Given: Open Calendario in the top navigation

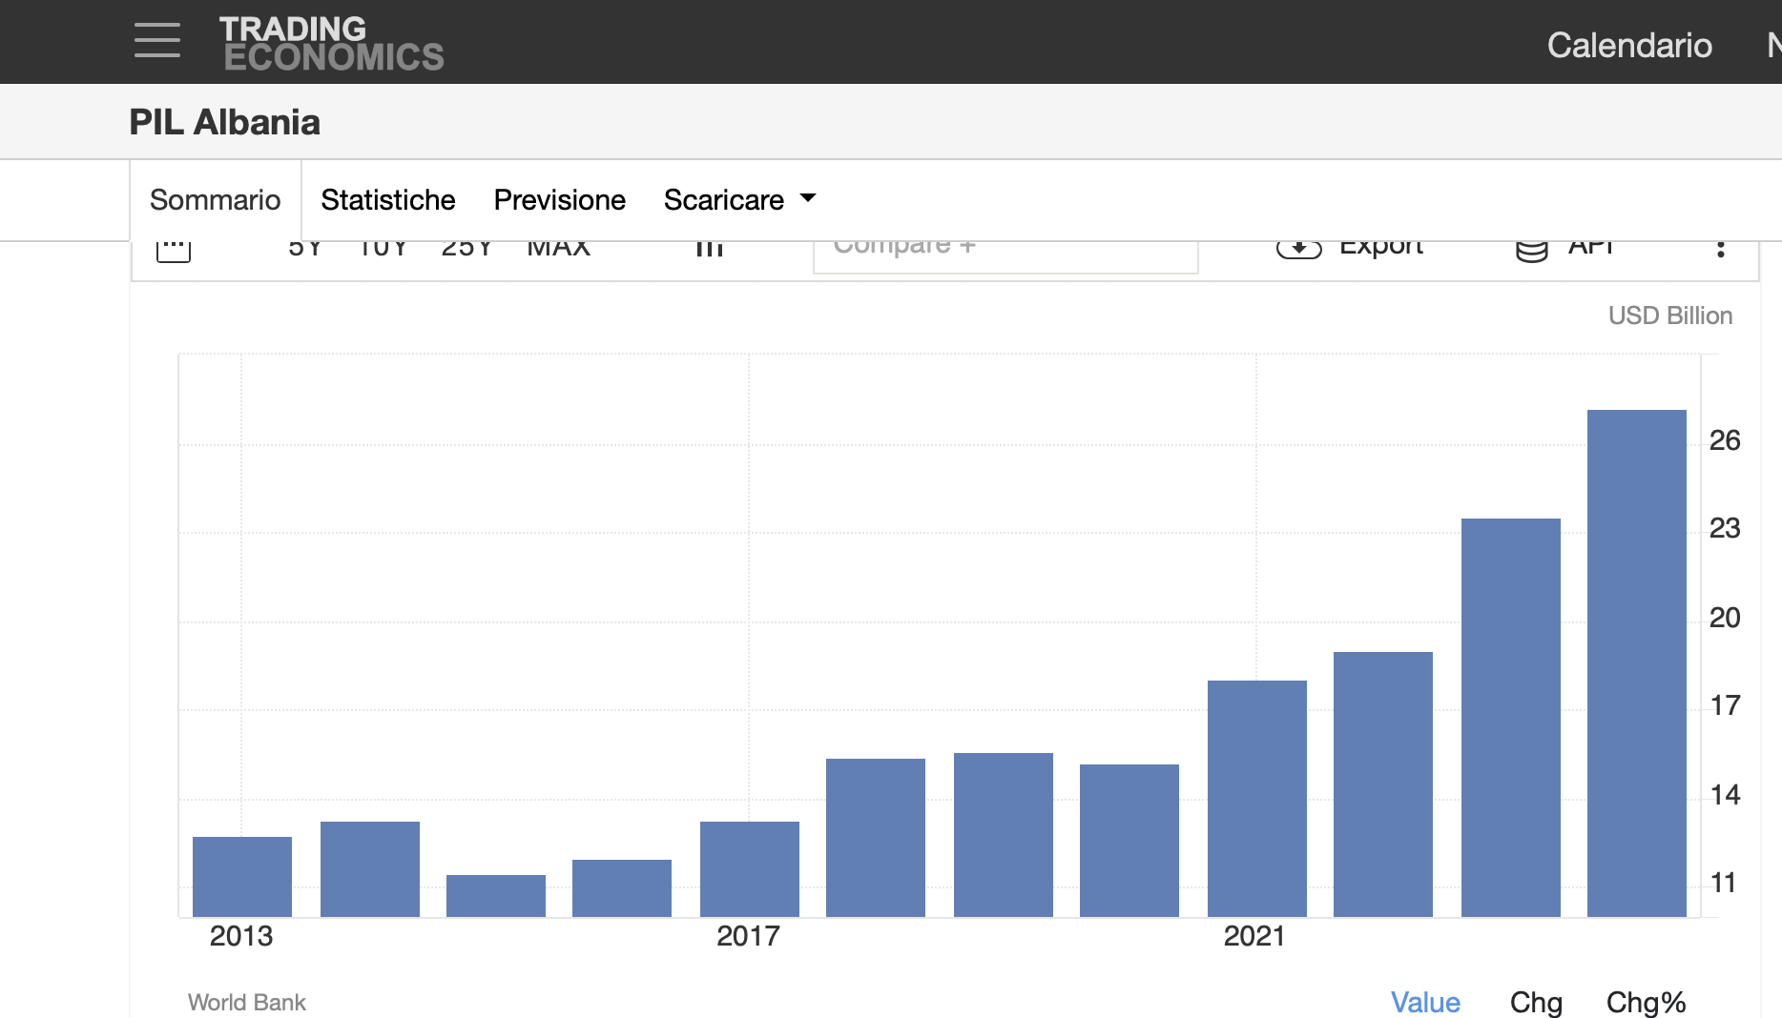Looking at the screenshot, I should (x=1628, y=45).
